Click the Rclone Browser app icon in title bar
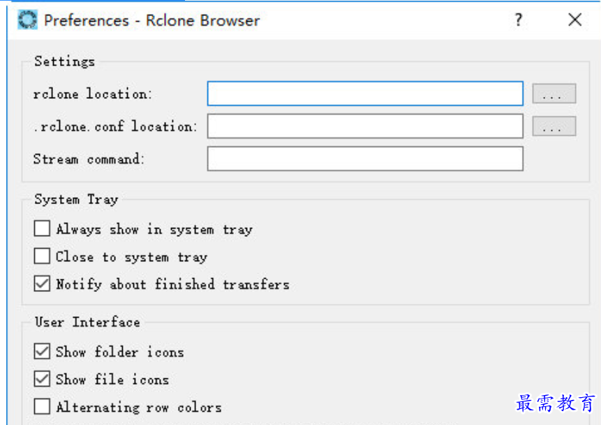 (x=28, y=20)
